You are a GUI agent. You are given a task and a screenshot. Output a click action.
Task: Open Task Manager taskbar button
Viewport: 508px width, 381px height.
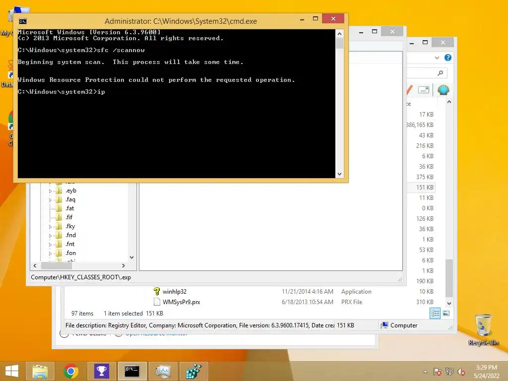tap(163, 371)
